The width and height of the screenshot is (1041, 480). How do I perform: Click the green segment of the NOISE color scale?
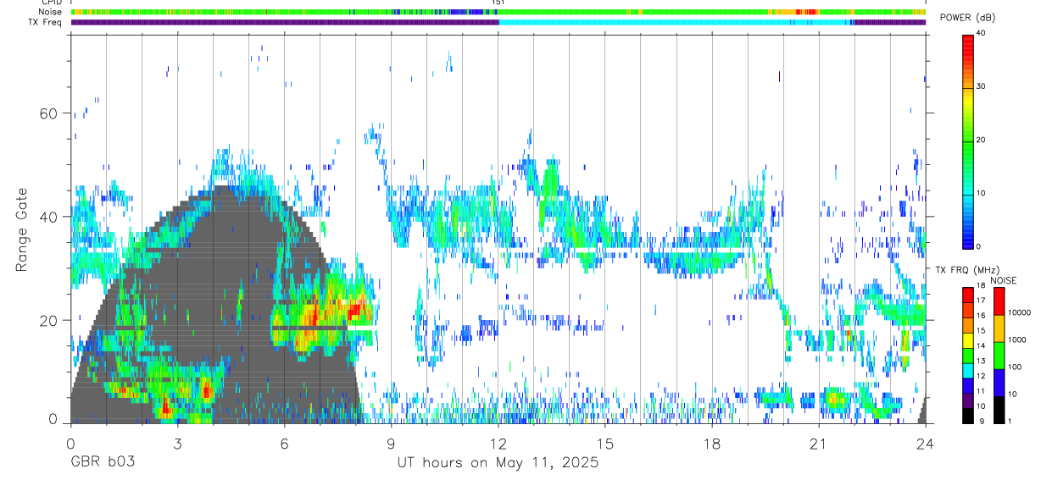(999, 355)
